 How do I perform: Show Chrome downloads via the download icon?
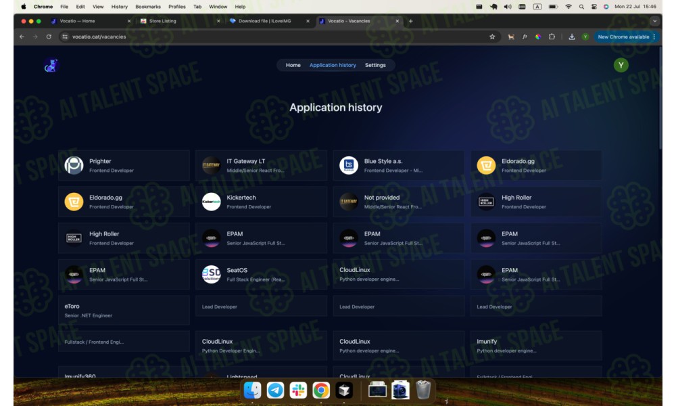(572, 37)
